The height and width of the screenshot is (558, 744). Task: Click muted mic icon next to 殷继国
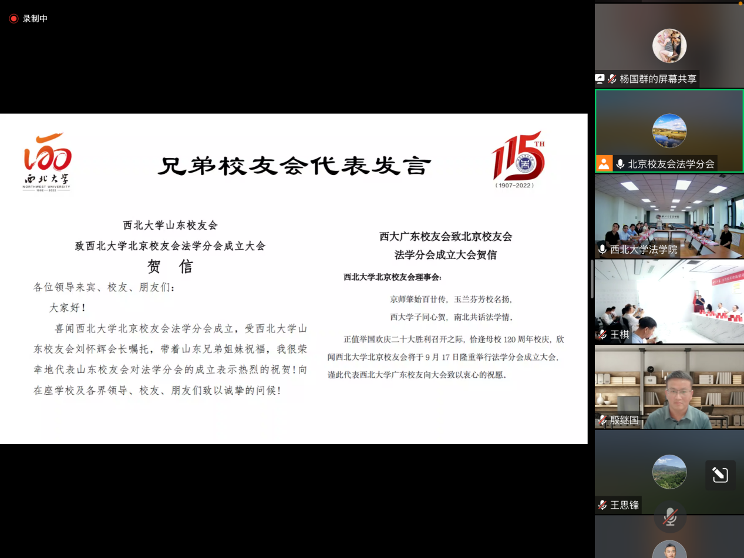tap(602, 420)
